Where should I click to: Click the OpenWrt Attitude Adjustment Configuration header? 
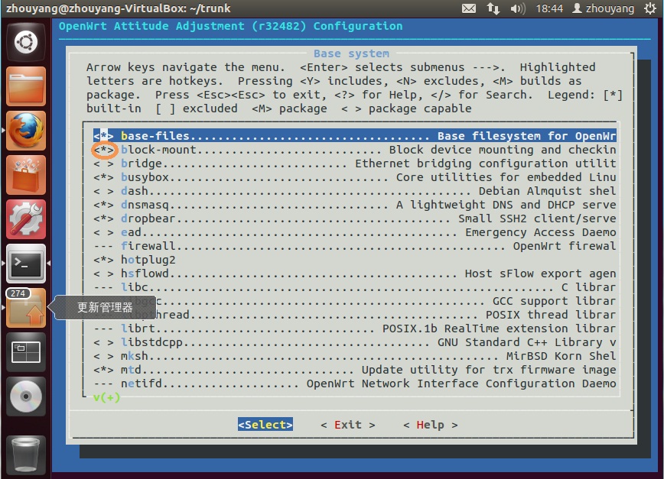(230, 26)
